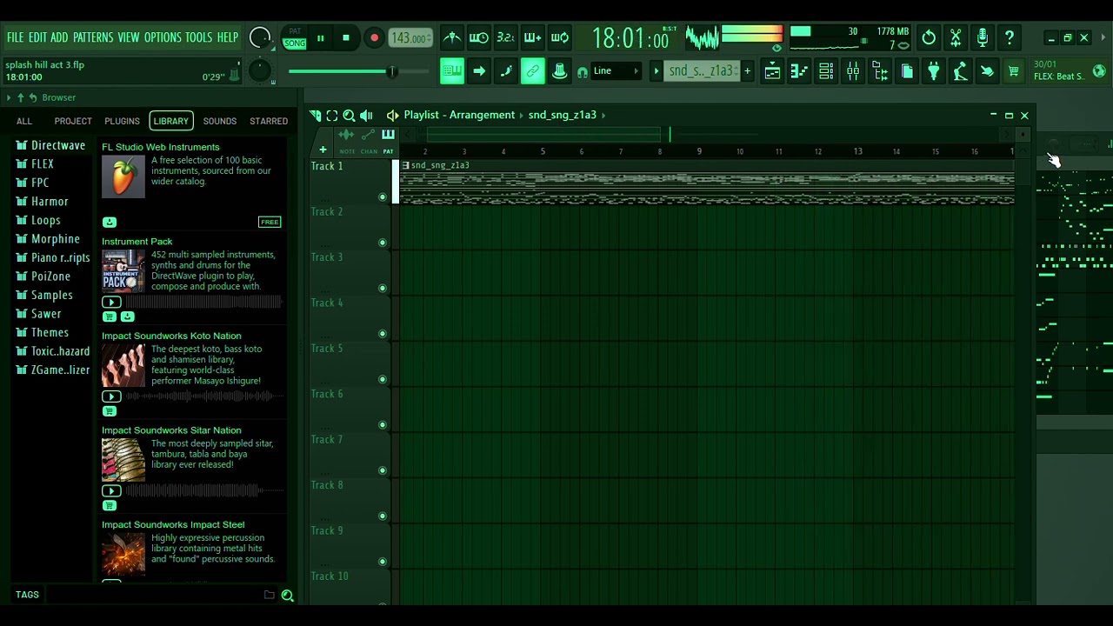Click the record button
The width and height of the screenshot is (1113, 626).
[x=374, y=38]
